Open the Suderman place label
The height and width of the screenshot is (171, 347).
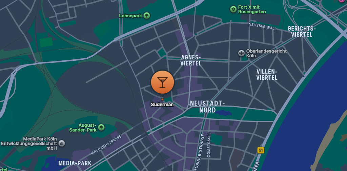162,104
